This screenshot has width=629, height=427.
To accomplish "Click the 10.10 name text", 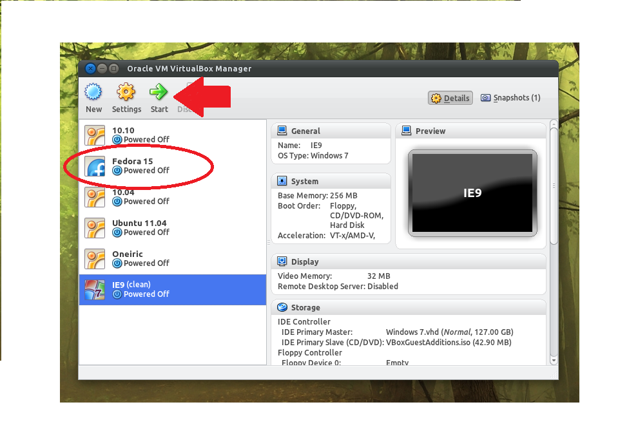I will pos(123,130).
